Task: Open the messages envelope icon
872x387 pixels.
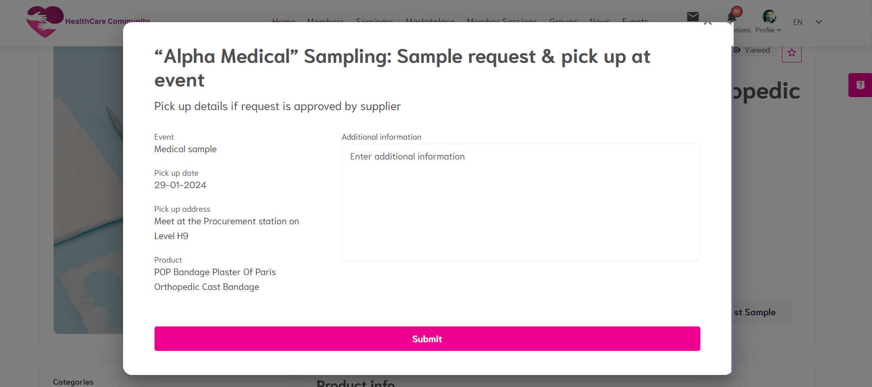Action: tap(693, 17)
